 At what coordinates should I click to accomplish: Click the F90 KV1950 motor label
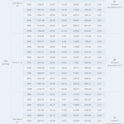tap(6, 63)
